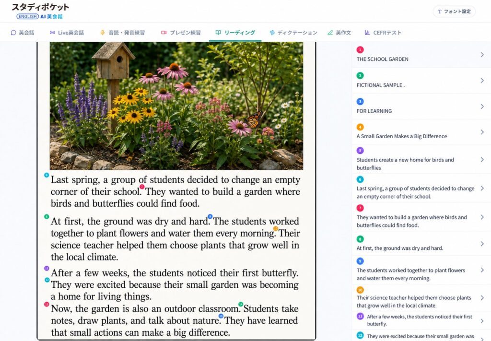Click the speech bubble icon beside 英会話
The image size is (491, 341).
[13, 33]
